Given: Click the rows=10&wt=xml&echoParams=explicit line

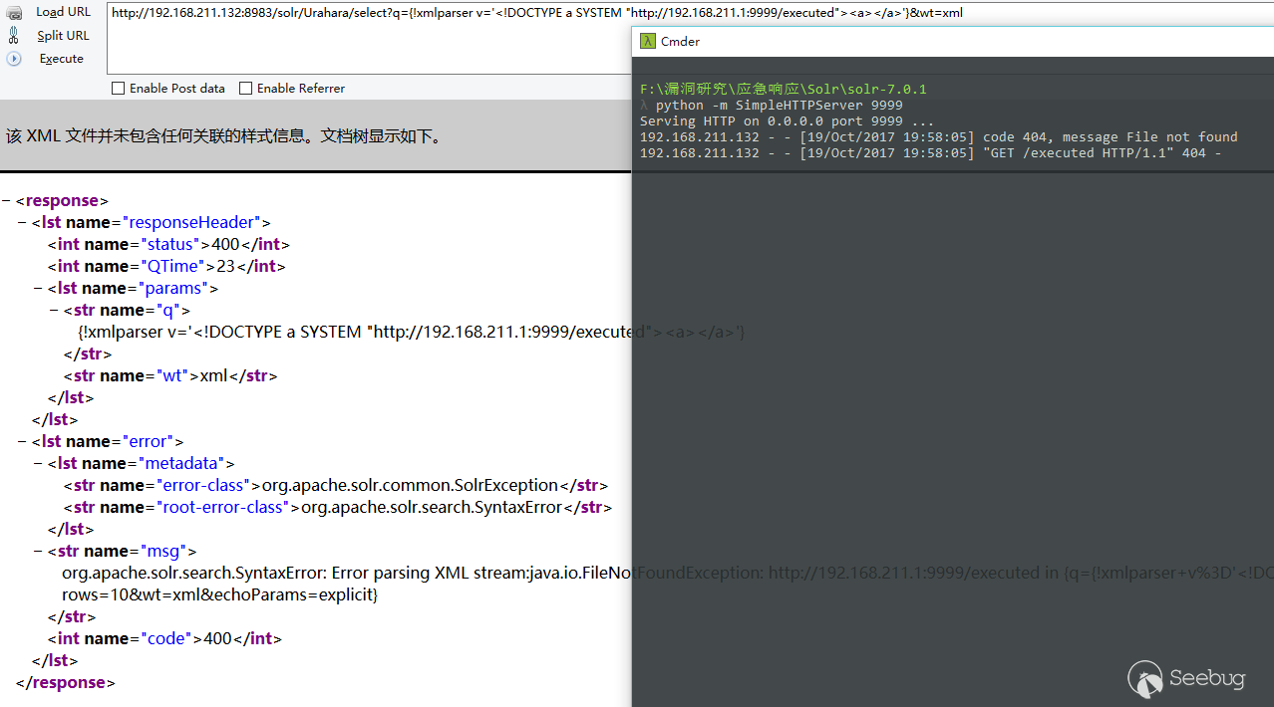Looking at the screenshot, I should point(220,595).
